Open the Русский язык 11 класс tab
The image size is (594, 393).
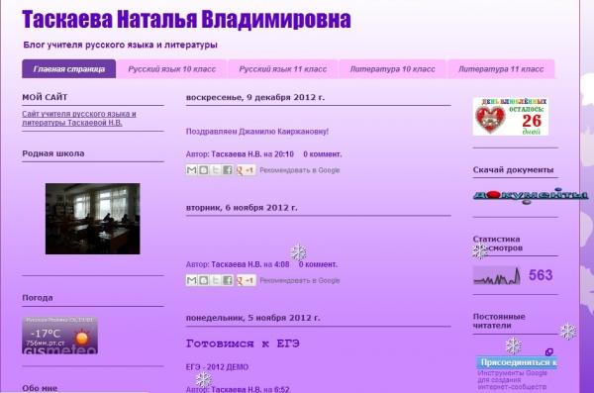point(282,69)
